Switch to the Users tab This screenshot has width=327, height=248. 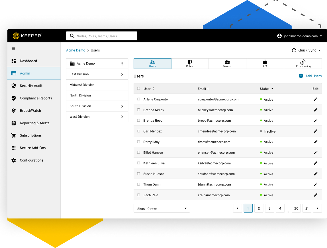(152, 64)
